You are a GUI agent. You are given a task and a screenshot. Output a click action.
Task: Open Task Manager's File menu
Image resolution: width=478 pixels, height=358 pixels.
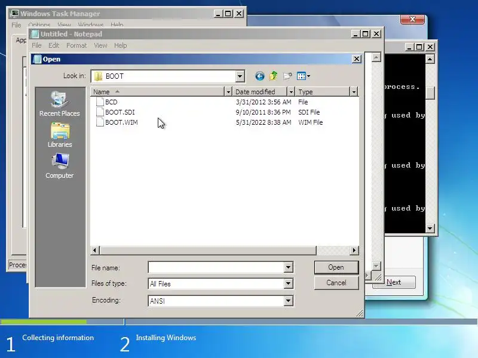[x=16, y=24]
